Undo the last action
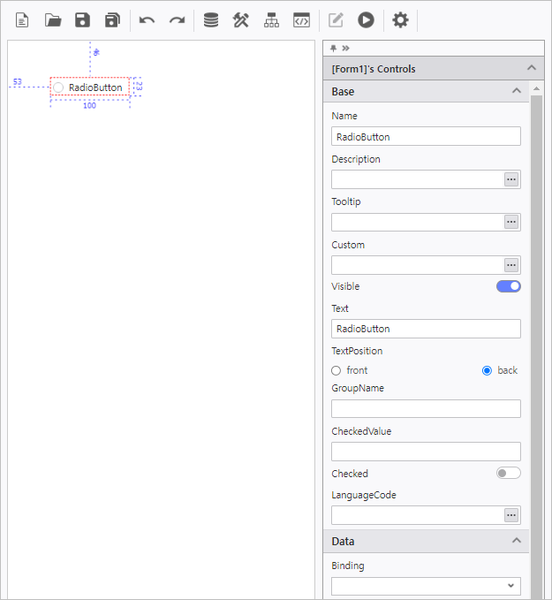The width and height of the screenshot is (552, 600). [147, 20]
